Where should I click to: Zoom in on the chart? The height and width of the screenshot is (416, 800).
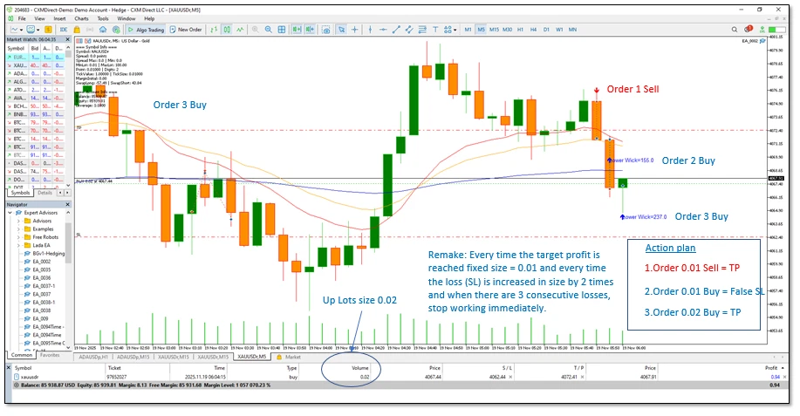(x=255, y=30)
